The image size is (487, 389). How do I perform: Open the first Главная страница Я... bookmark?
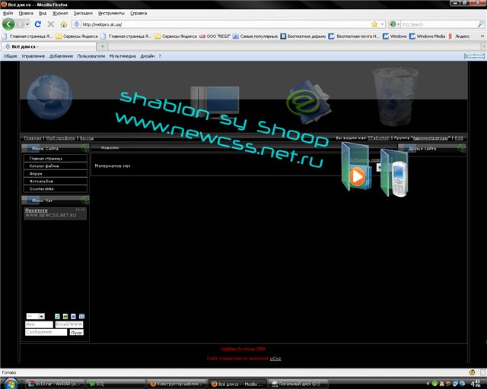(27, 36)
